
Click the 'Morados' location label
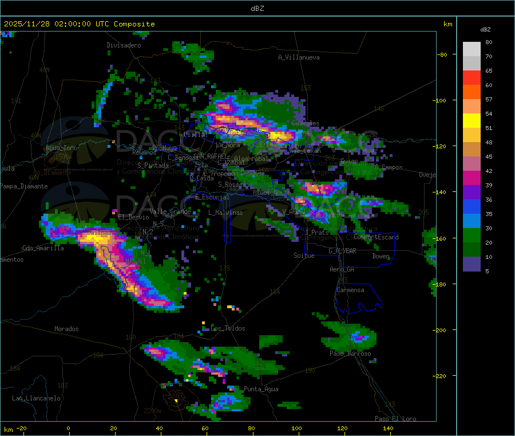[66, 329]
